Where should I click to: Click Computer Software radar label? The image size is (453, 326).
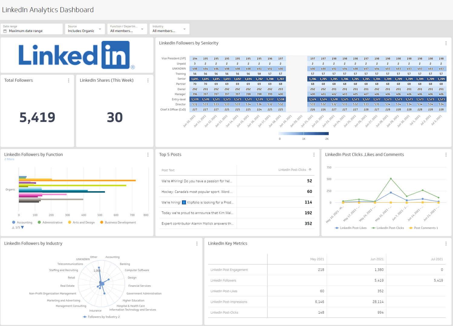pos(137,270)
